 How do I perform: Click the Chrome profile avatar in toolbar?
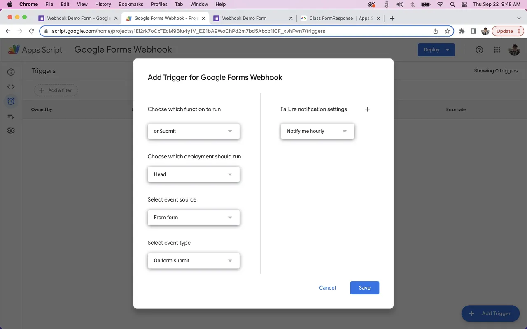pyautogui.click(x=485, y=31)
